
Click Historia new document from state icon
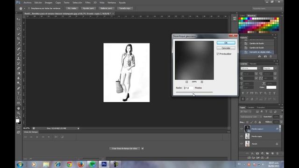coord(259,56)
